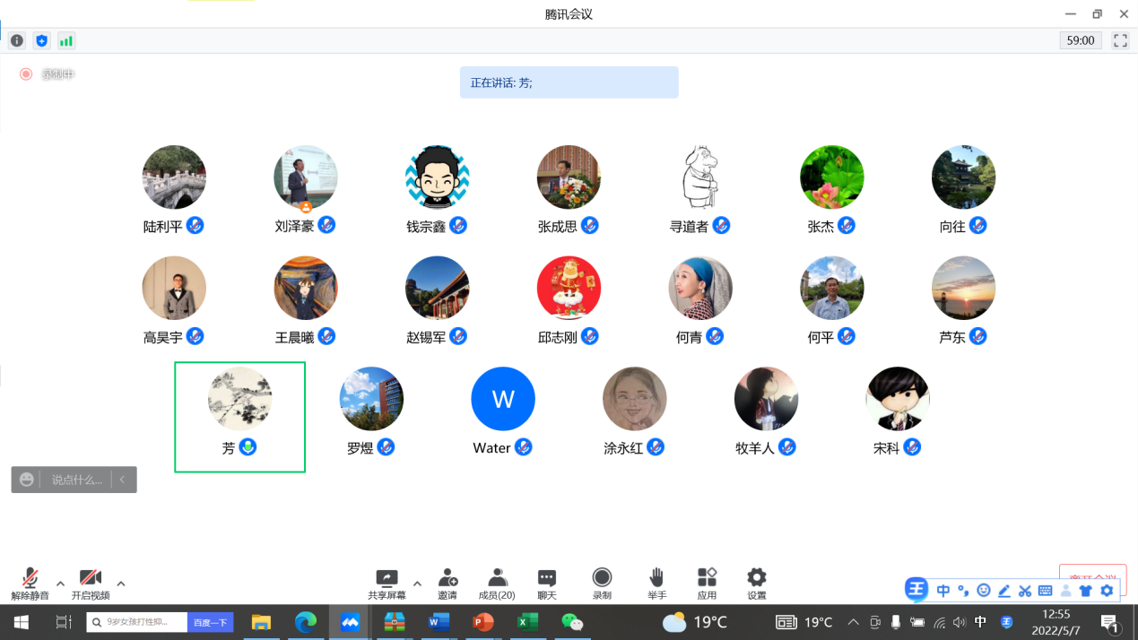Raise hand with 举手
The image size is (1138, 640).
tap(656, 584)
